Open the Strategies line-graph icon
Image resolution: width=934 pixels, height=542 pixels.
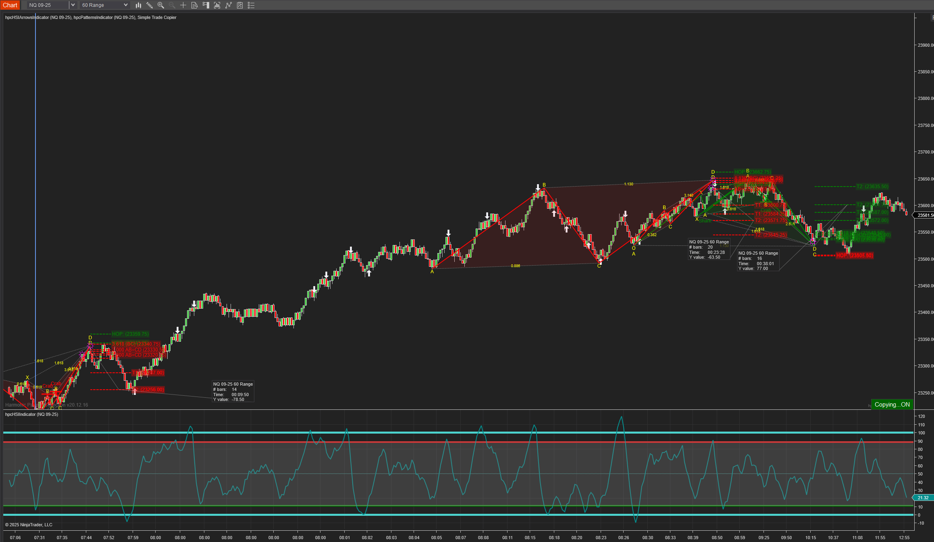(229, 5)
